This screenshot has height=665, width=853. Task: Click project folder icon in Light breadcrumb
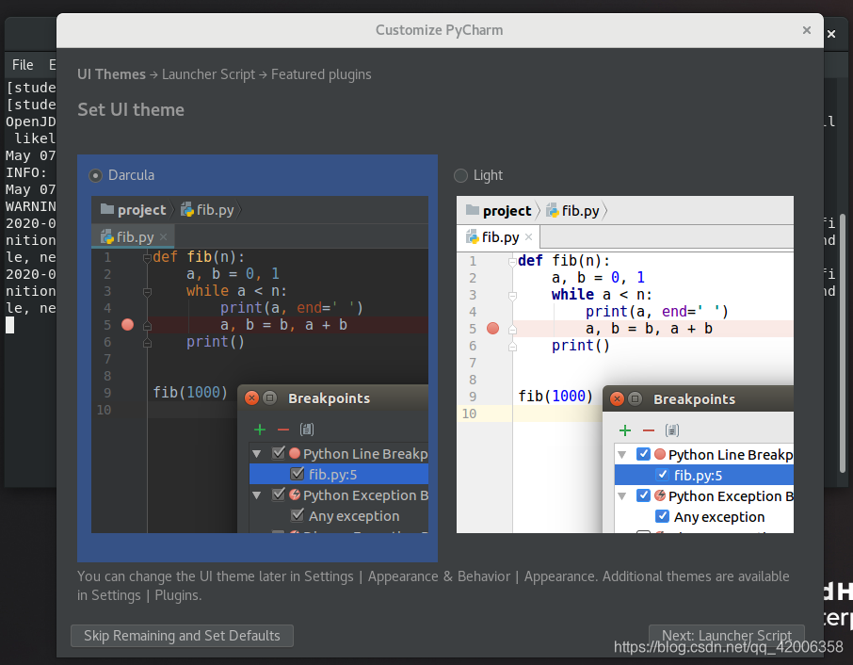(473, 210)
